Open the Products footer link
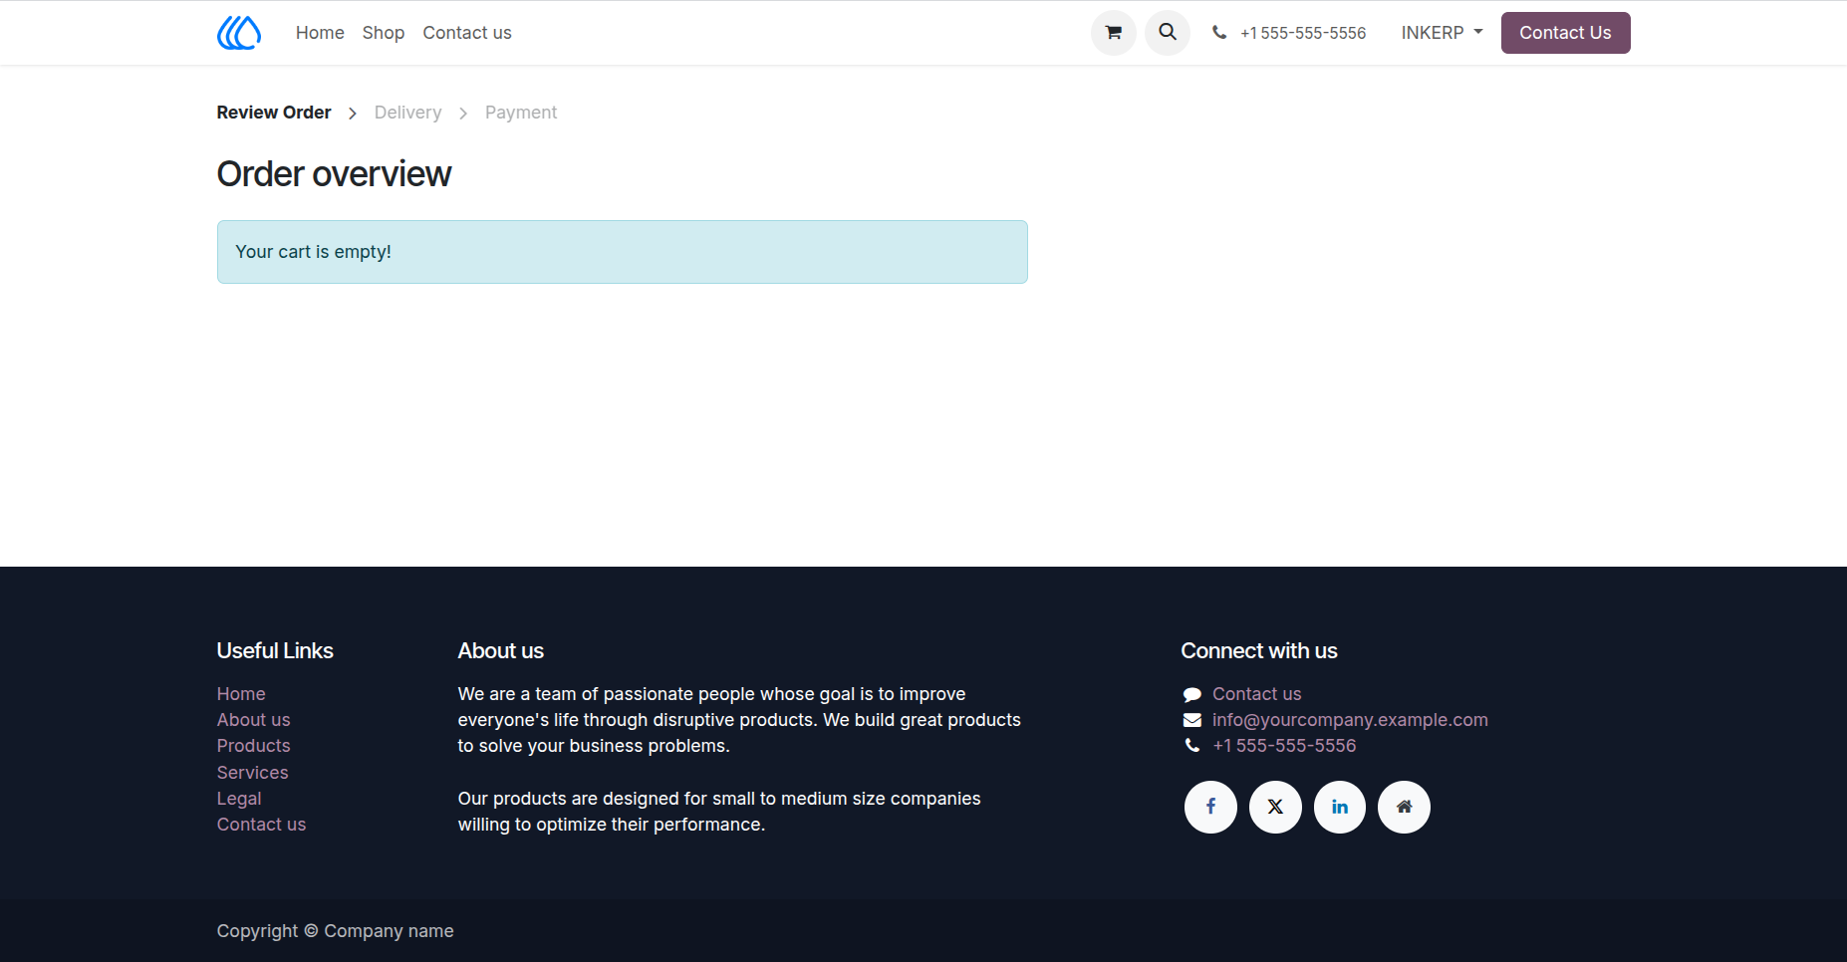 click(254, 746)
